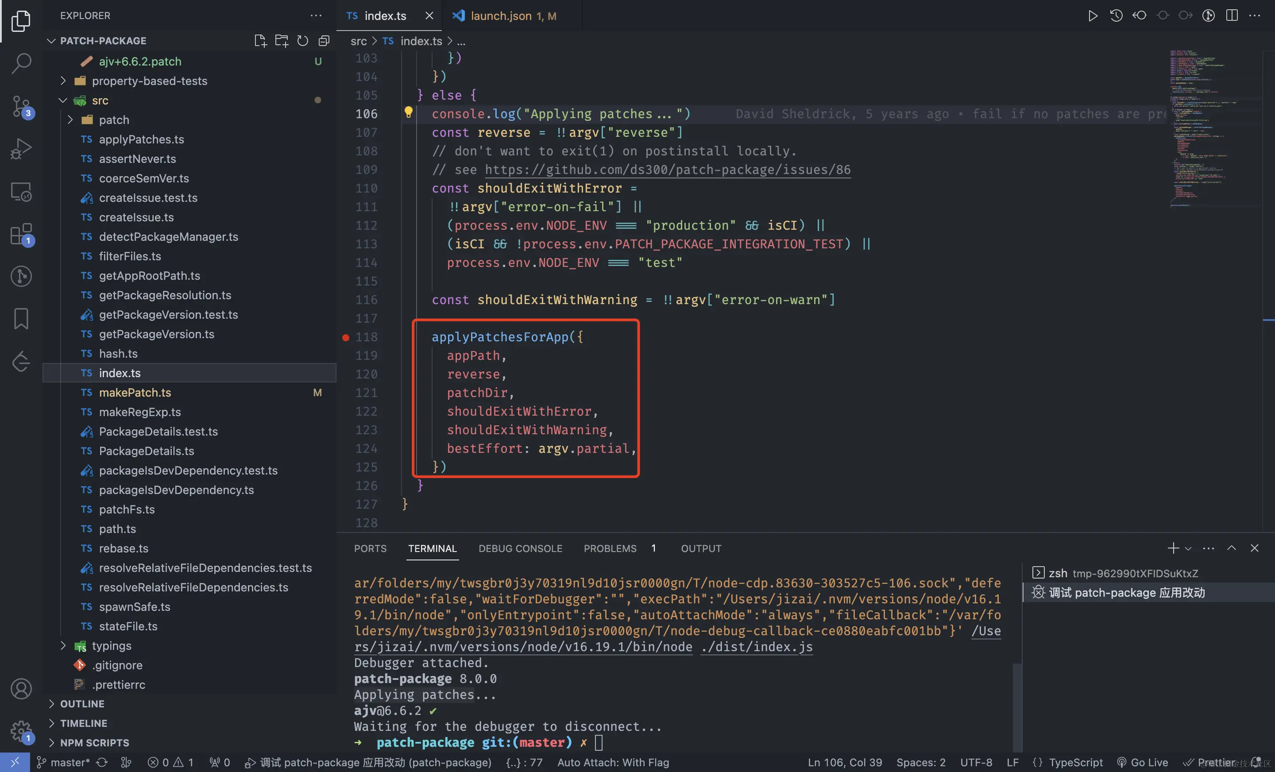Click LF end-of-line selector
The height and width of the screenshot is (772, 1275).
(1012, 762)
